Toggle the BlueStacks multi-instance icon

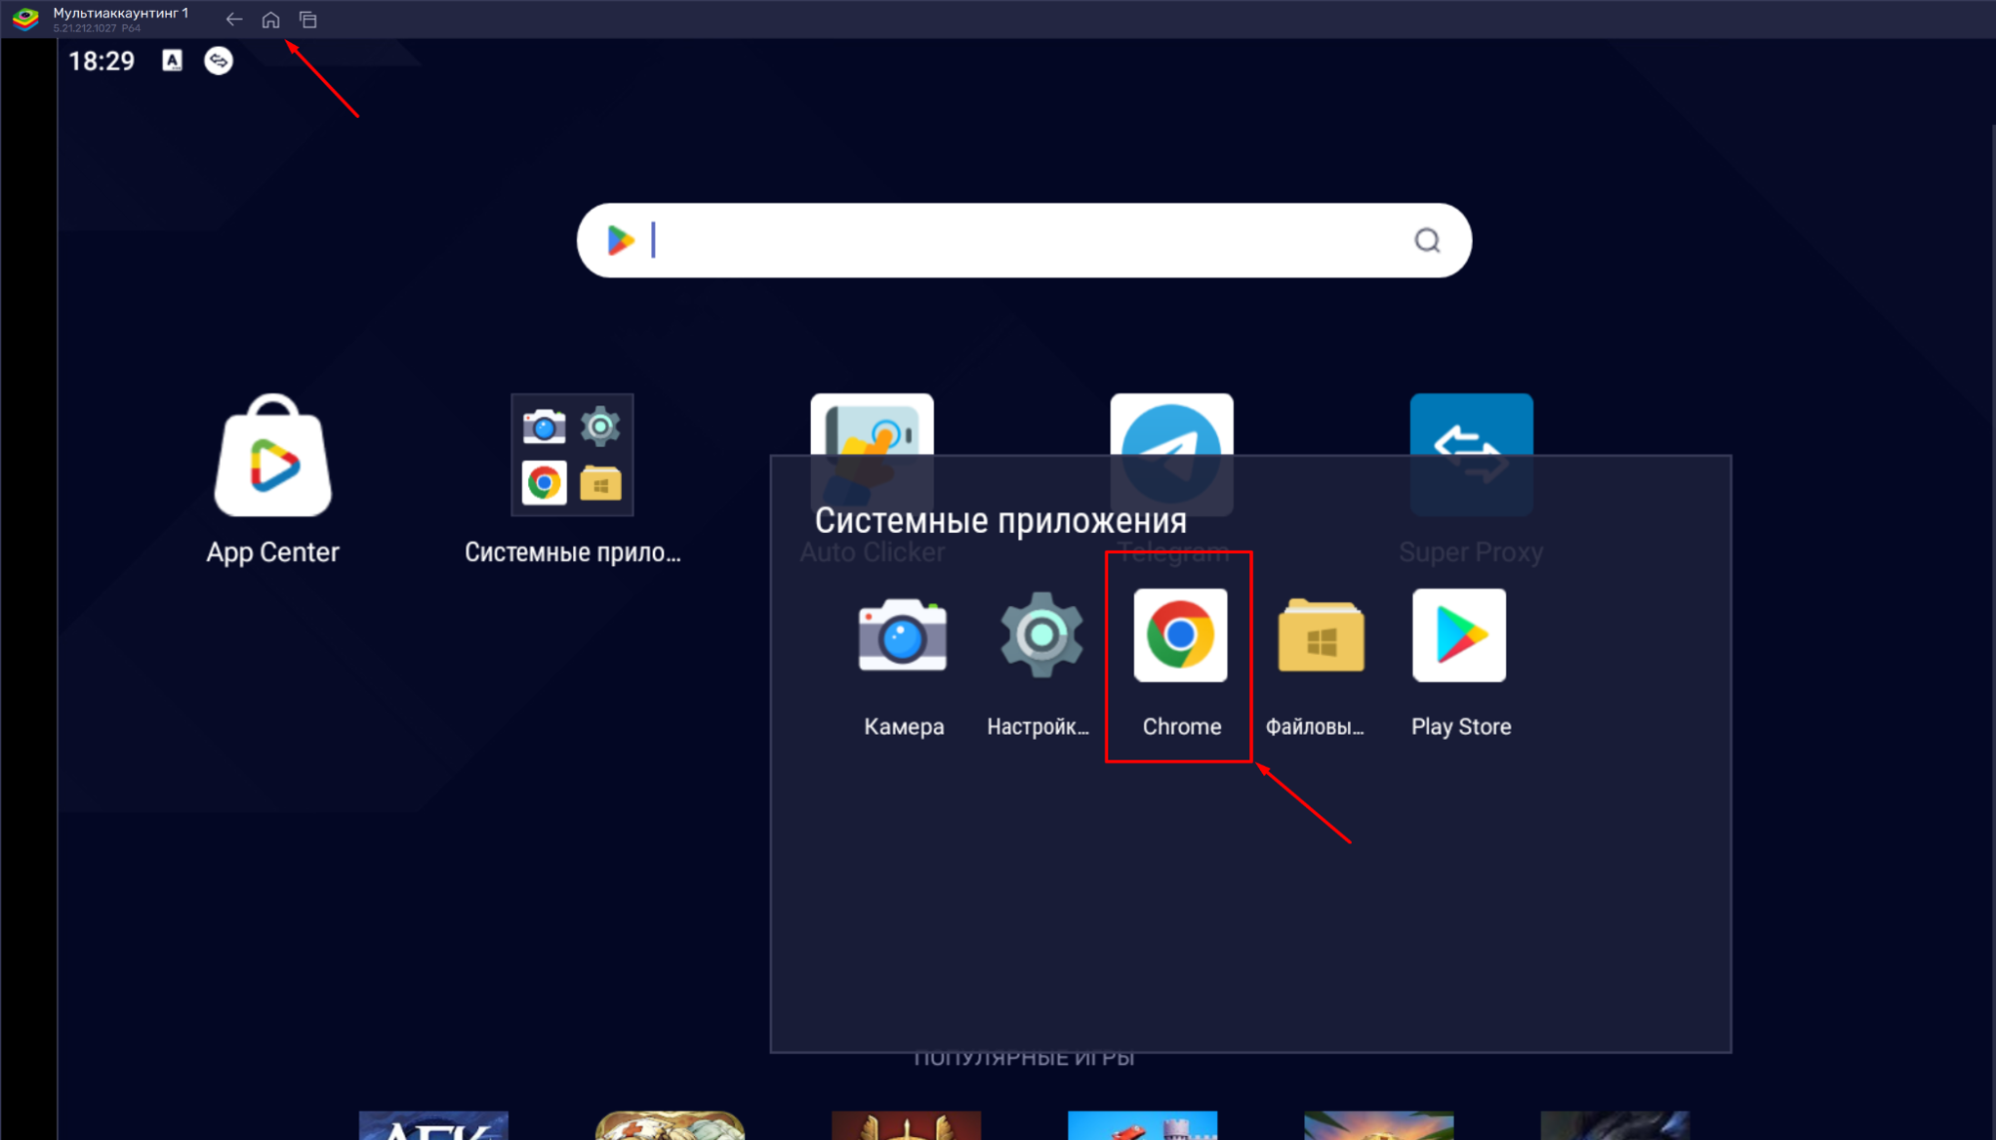coord(308,19)
